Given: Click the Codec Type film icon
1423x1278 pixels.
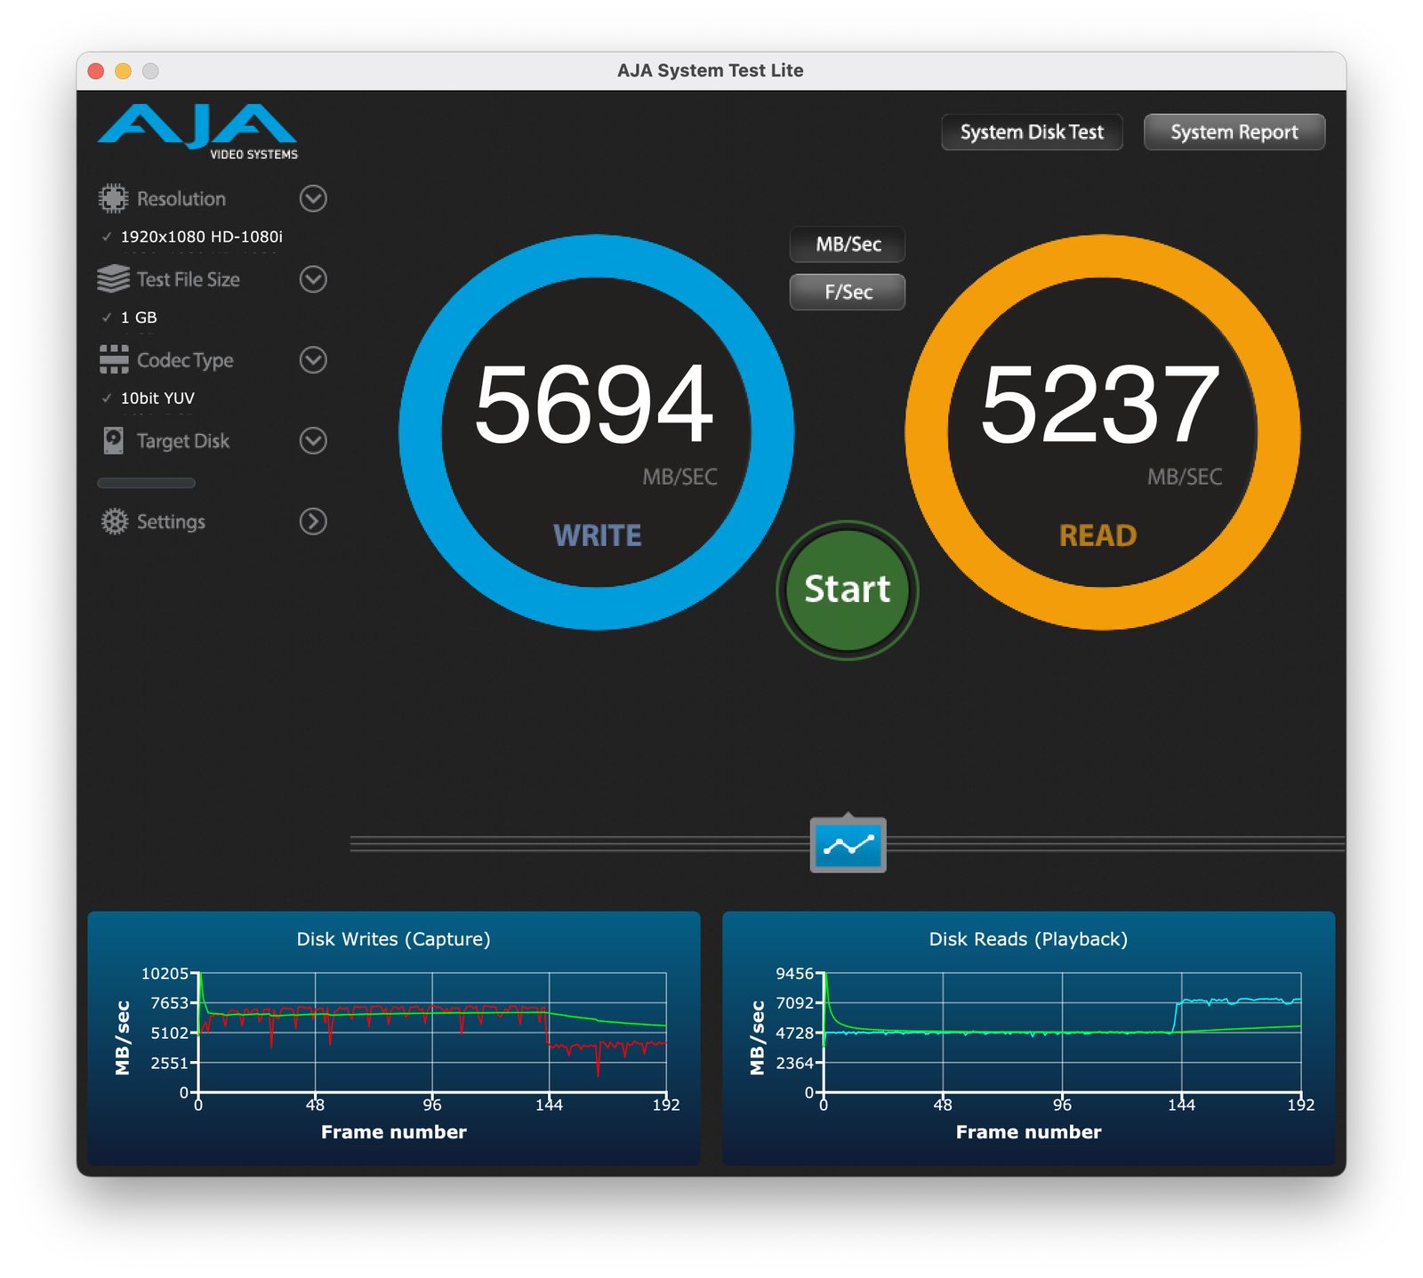Looking at the screenshot, I should tap(113, 360).
